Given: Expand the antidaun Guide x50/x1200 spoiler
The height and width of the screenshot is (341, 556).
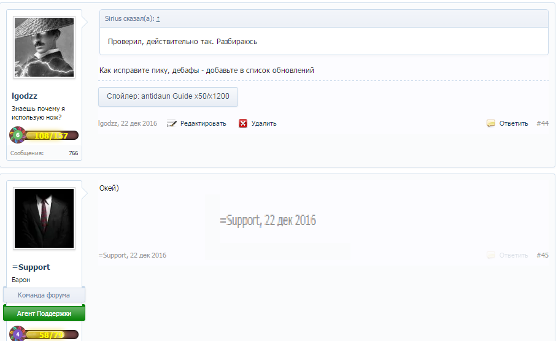Looking at the screenshot, I should (x=168, y=96).
